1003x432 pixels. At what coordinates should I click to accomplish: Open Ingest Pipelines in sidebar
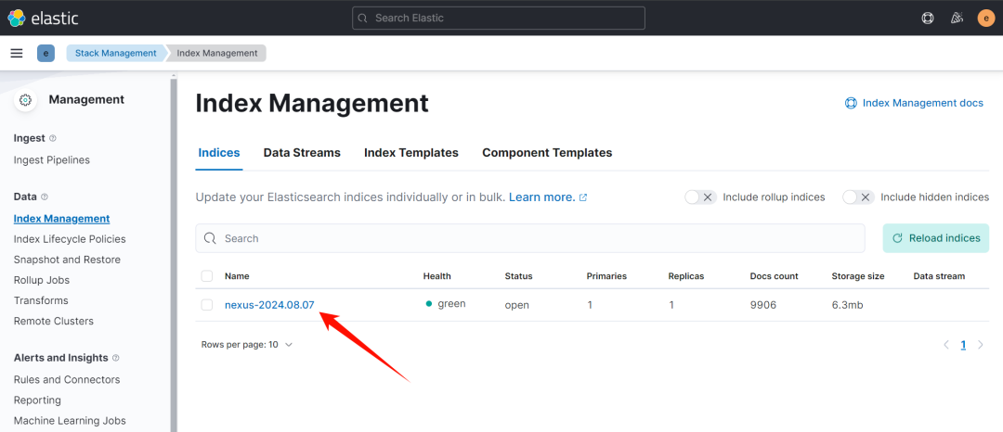tap(52, 160)
